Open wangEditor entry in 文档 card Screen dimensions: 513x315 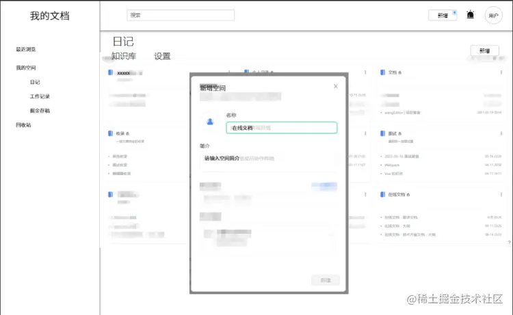point(402,113)
